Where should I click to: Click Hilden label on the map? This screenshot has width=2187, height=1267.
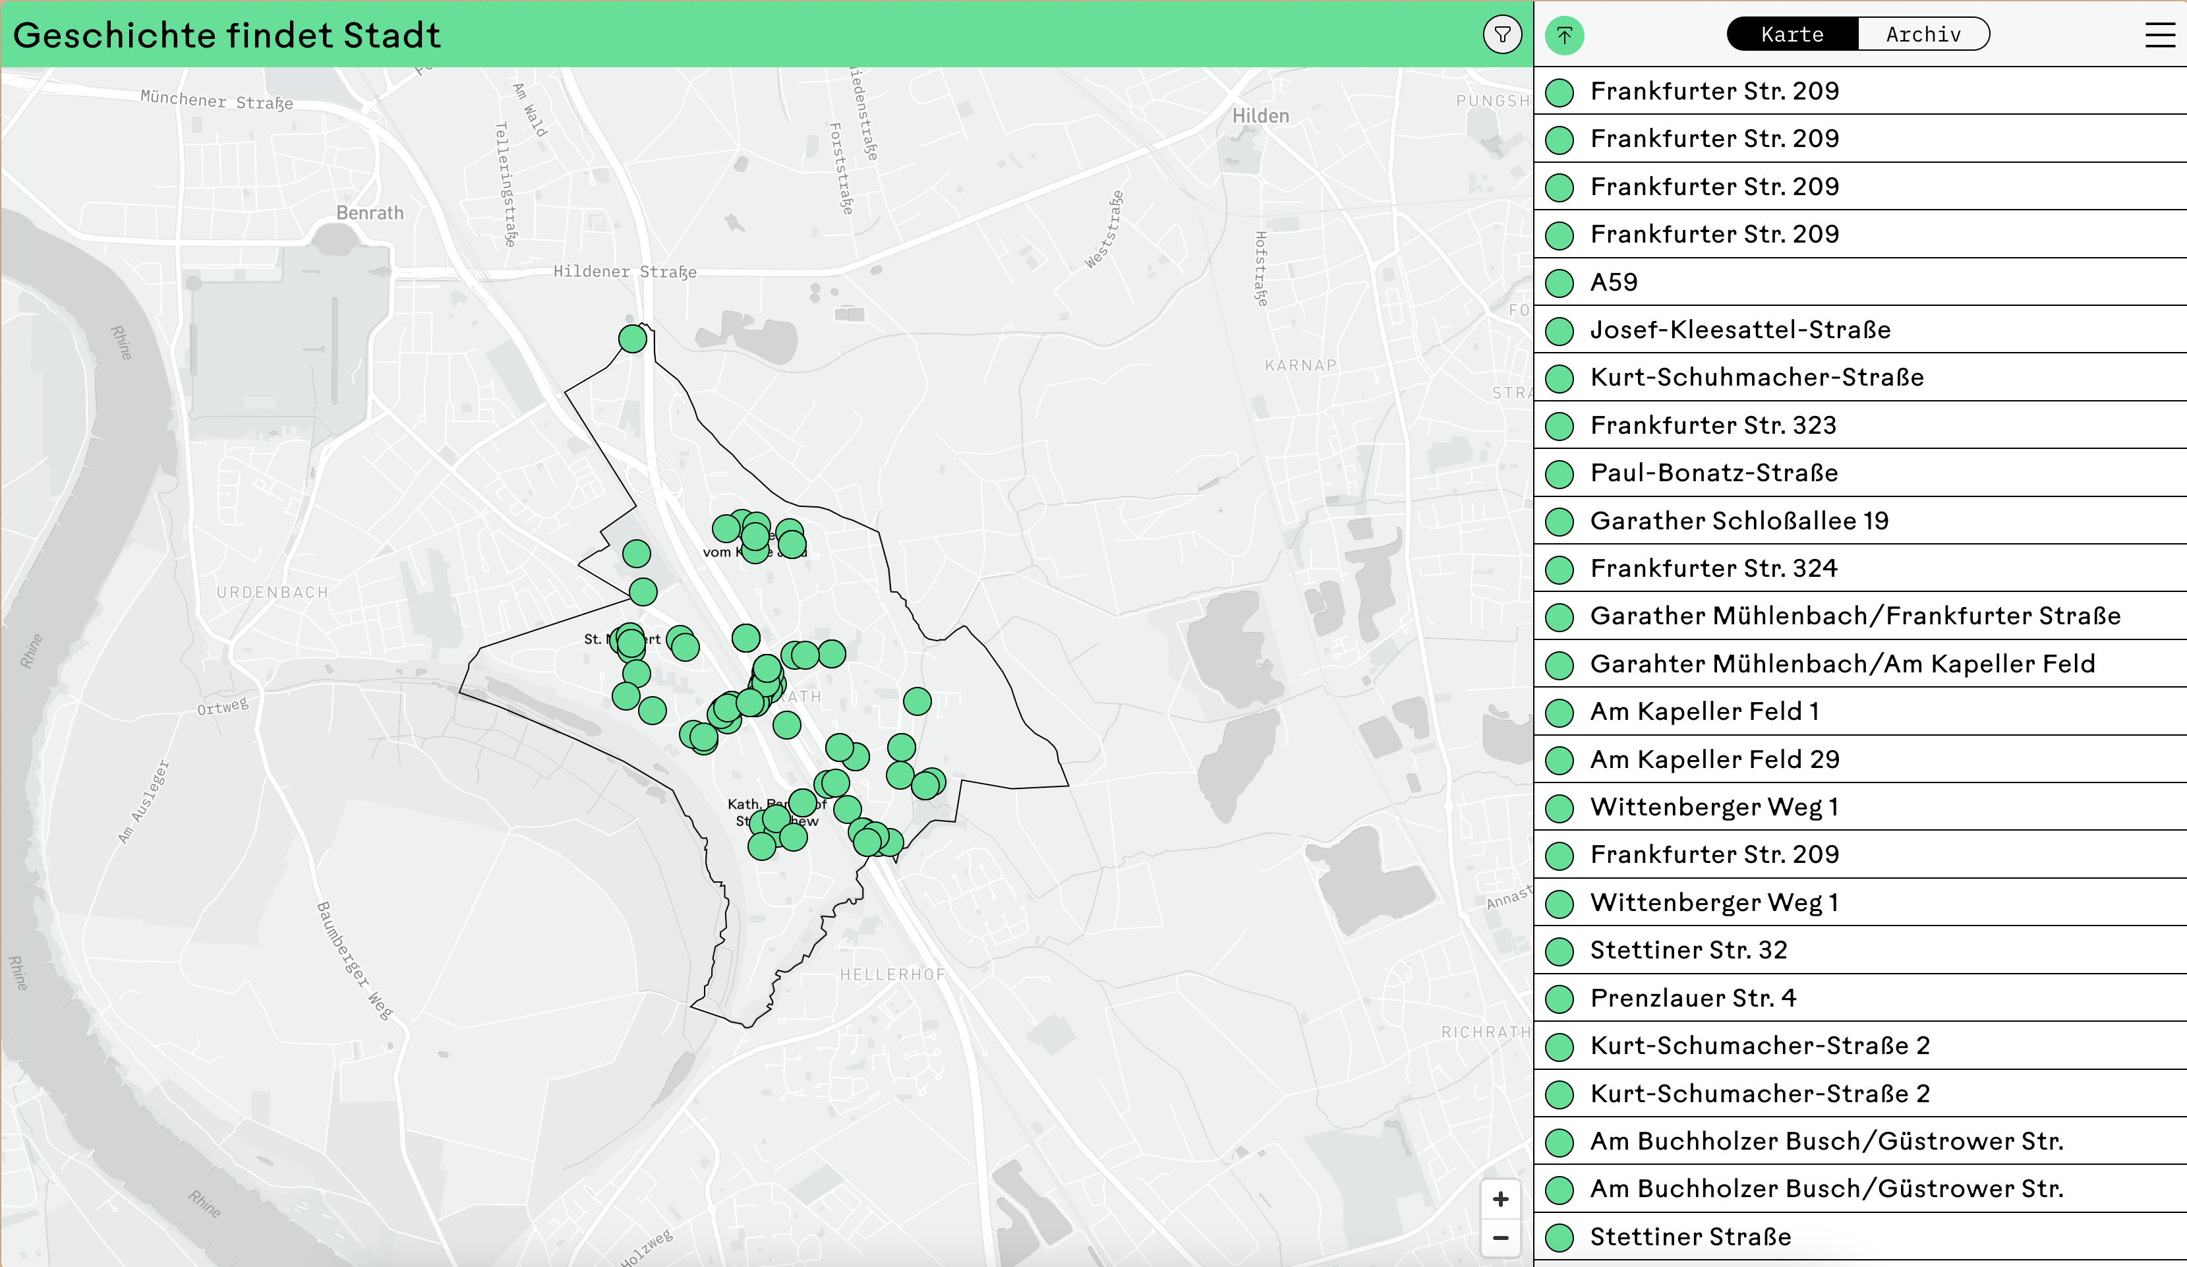[x=1260, y=115]
